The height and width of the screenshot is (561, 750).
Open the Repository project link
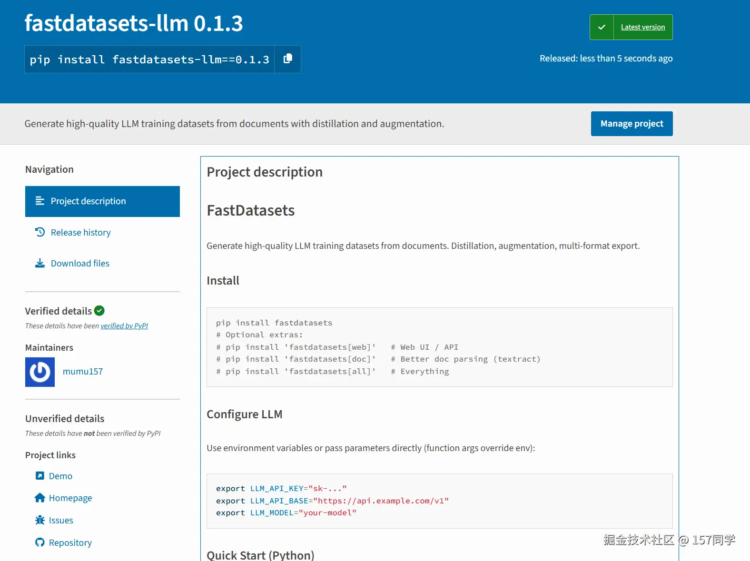70,542
